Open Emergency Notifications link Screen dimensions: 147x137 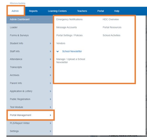coord(69,19)
